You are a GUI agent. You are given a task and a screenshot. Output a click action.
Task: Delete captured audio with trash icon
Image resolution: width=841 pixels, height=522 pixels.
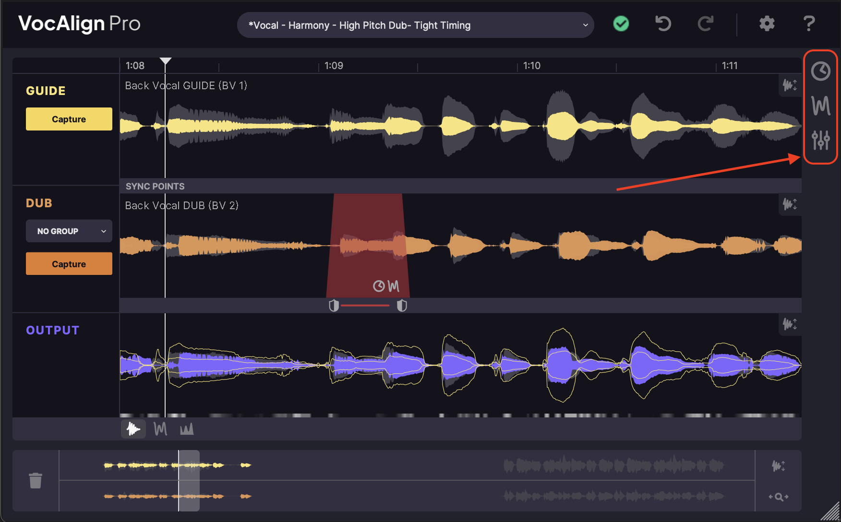pos(36,480)
